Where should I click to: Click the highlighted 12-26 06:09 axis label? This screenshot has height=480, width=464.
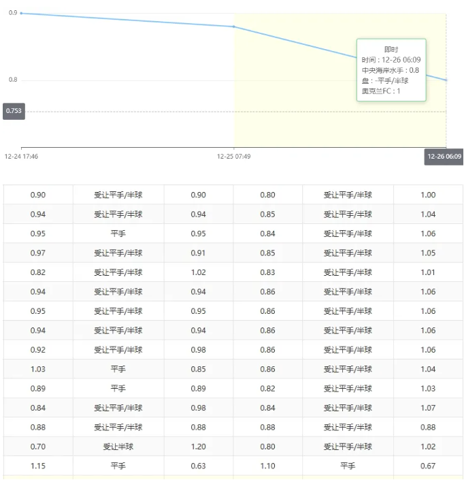point(444,157)
